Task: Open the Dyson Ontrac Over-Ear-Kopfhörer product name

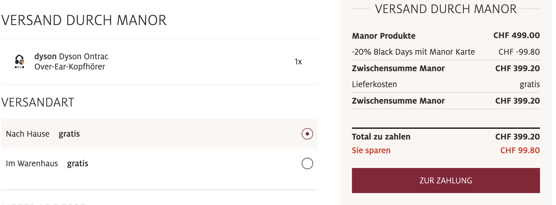Action: 71,61
